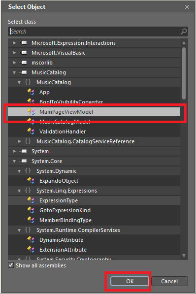Uncheck Show all assemblies checkbox

(x=11, y=265)
